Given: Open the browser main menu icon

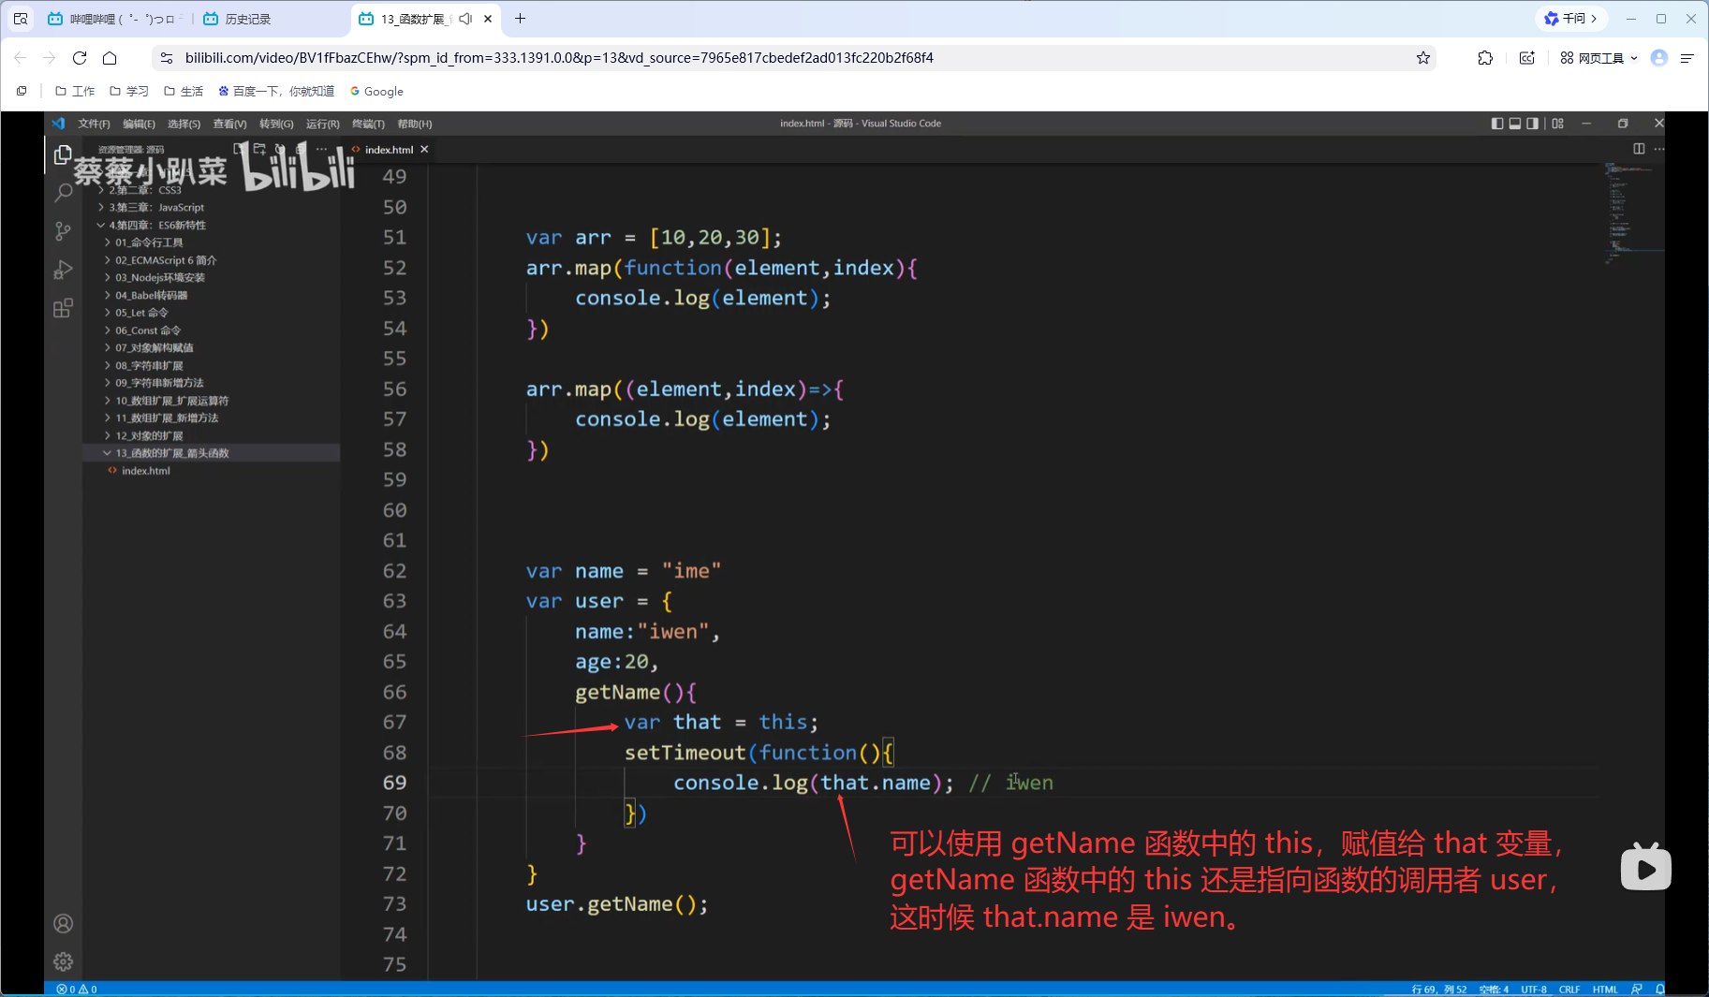Looking at the screenshot, I should pos(1687,58).
